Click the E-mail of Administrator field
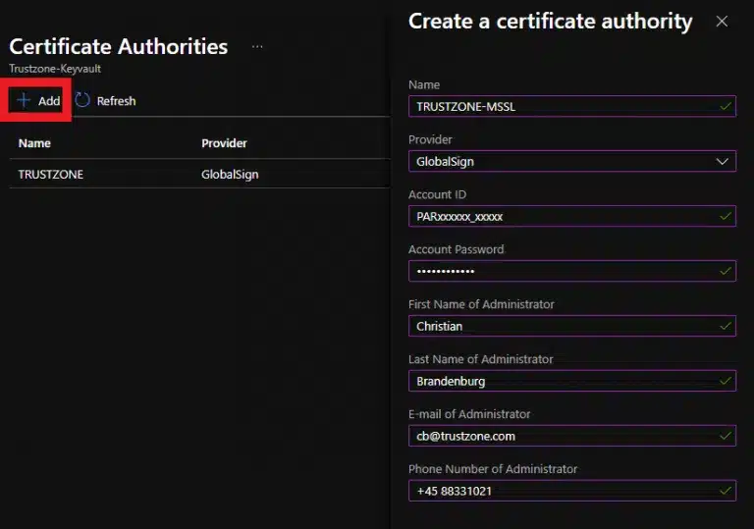Image resolution: width=754 pixels, height=529 pixels. (571, 436)
